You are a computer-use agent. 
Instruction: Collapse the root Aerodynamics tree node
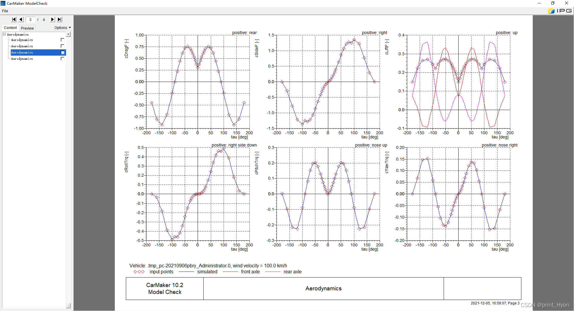[4, 34]
